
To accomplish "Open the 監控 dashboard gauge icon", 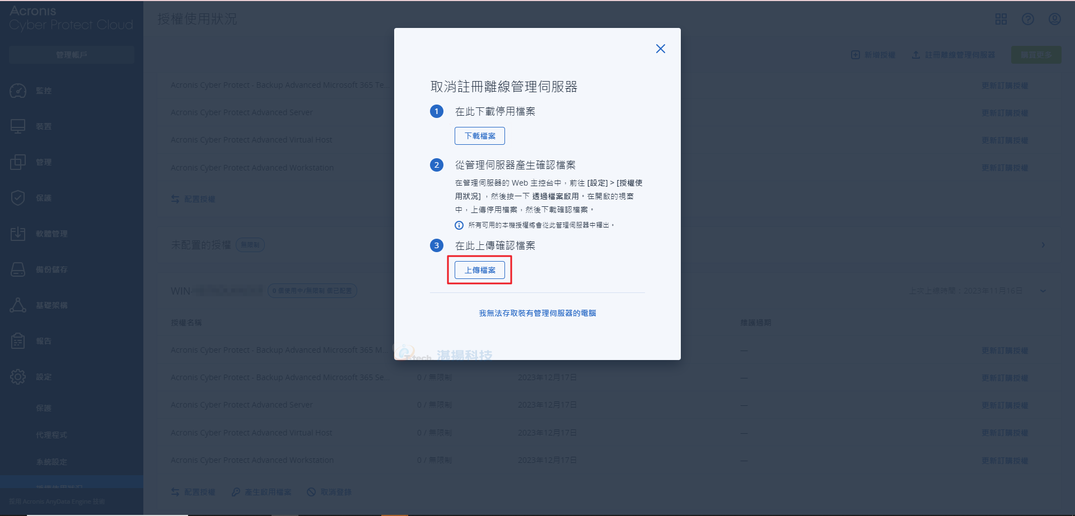I will 18,91.
